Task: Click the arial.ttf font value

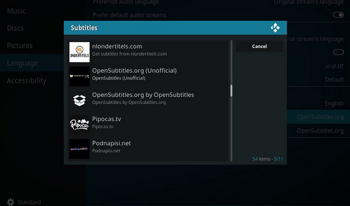Action: [334, 66]
